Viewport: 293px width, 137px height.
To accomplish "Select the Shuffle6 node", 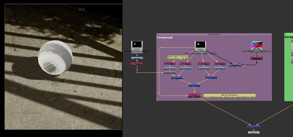I will [220, 63].
